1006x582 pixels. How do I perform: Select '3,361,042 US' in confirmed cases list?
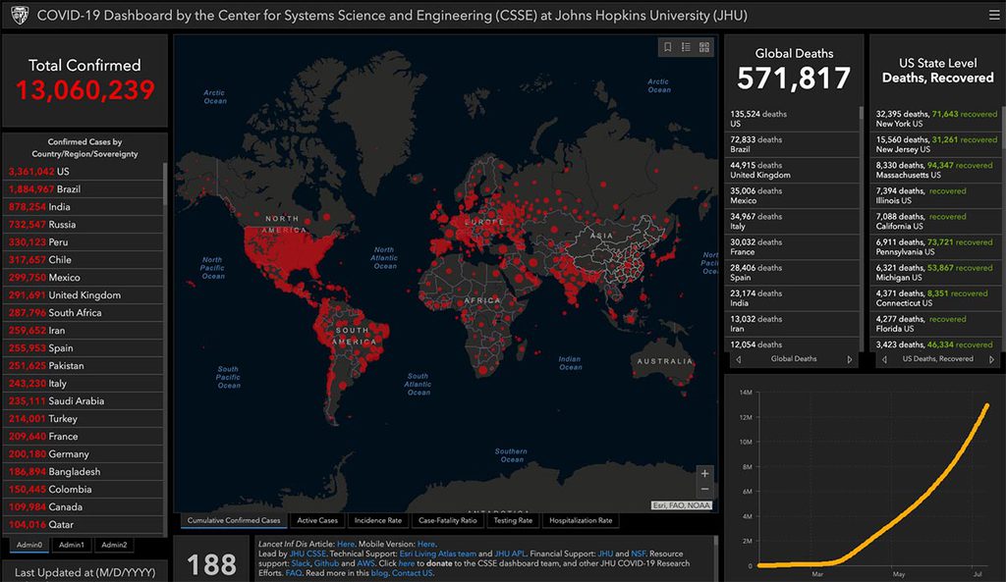click(83, 172)
